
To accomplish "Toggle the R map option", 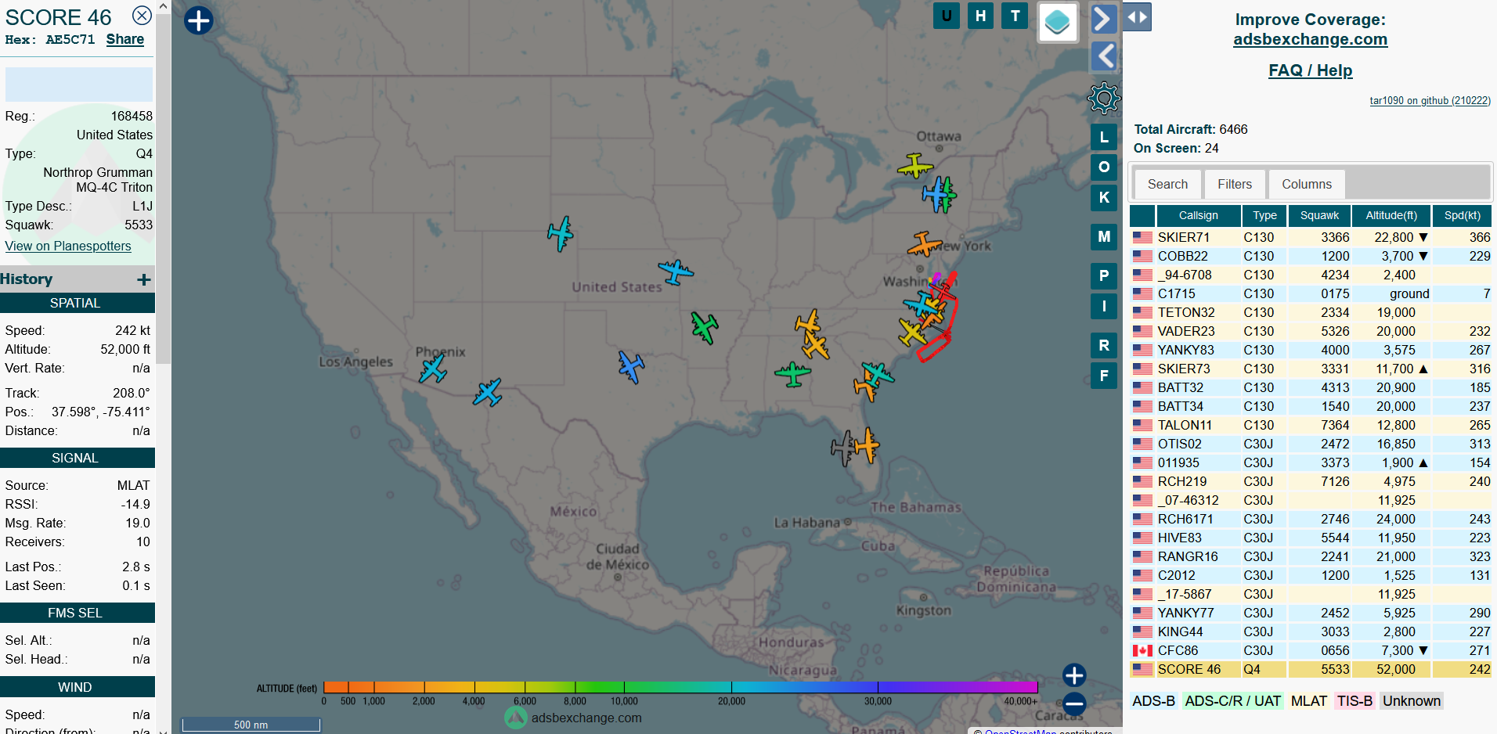I will [x=1104, y=345].
